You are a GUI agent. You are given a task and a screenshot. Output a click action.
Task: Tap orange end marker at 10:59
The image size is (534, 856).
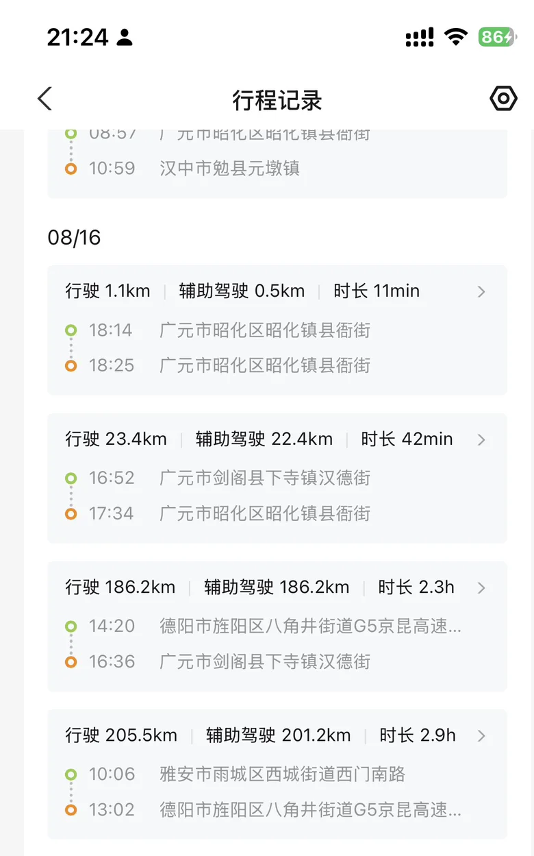click(71, 169)
